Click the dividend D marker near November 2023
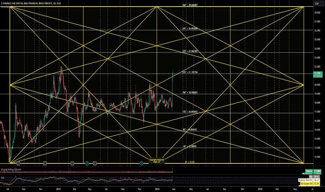The height and width of the screenshot is (192, 325). click(x=141, y=164)
